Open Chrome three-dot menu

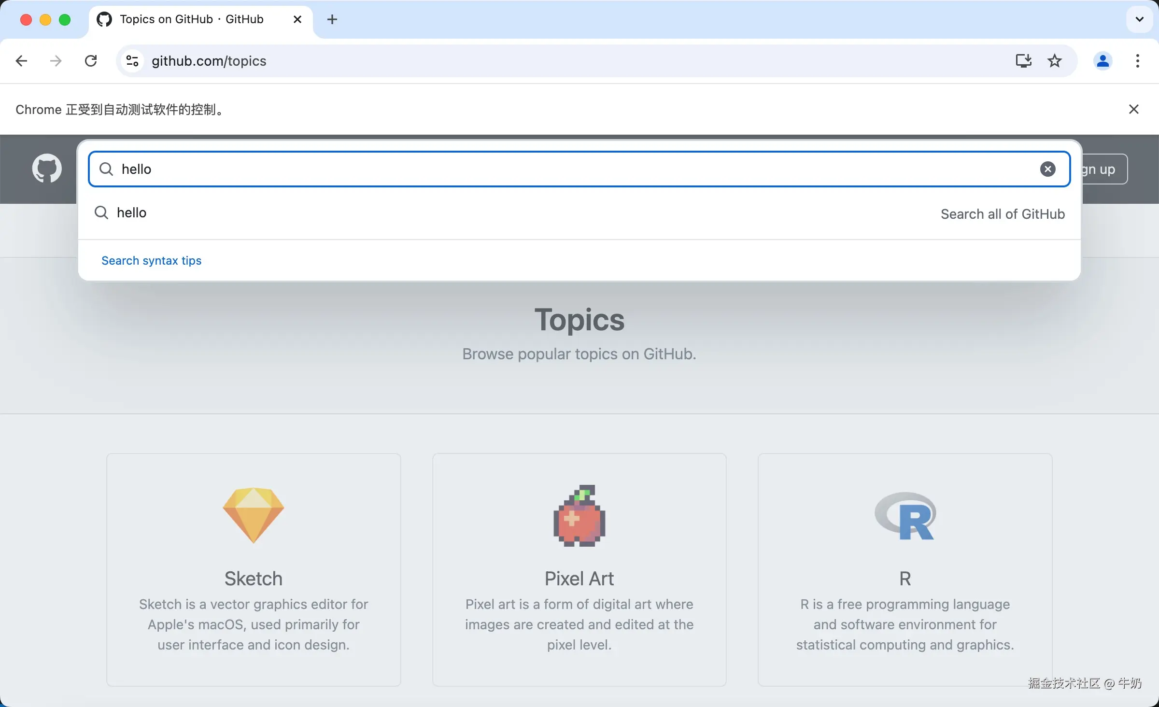(x=1138, y=61)
